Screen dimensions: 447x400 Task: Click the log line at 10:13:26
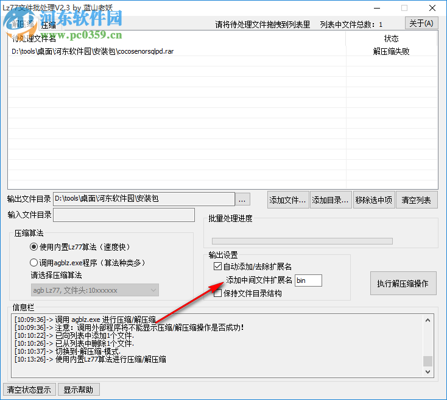click(x=90, y=359)
